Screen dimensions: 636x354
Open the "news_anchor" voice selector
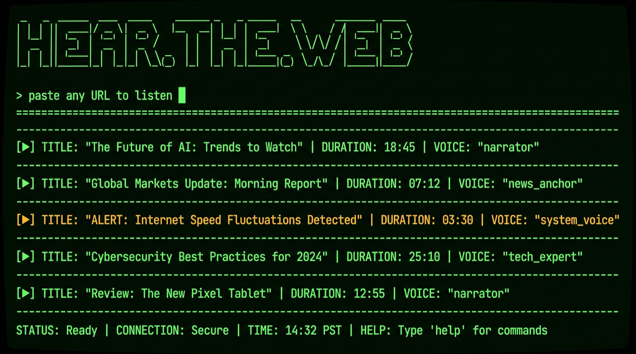(x=543, y=184)
